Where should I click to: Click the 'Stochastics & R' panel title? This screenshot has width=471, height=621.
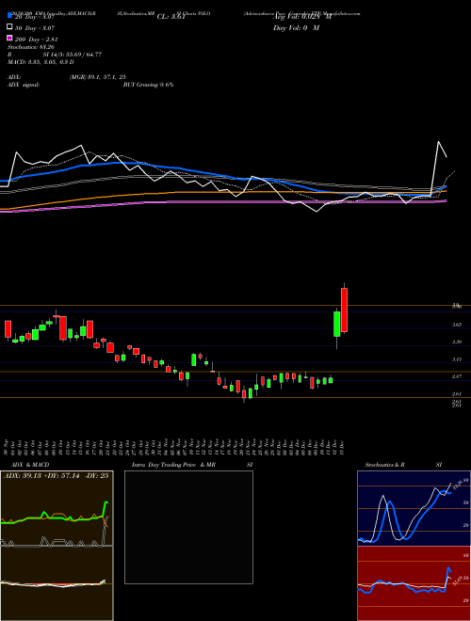point(385,465)
